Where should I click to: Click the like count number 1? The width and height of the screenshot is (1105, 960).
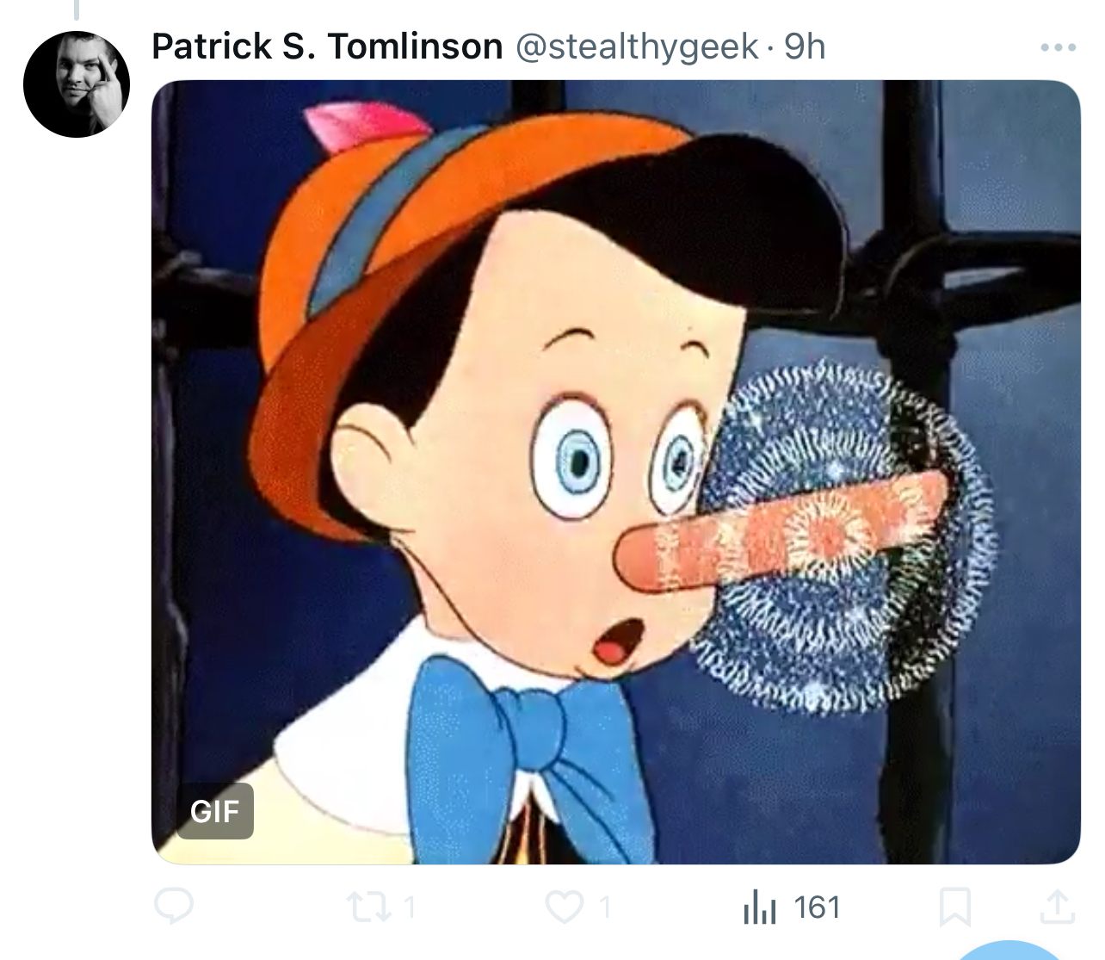pos(605,907)
